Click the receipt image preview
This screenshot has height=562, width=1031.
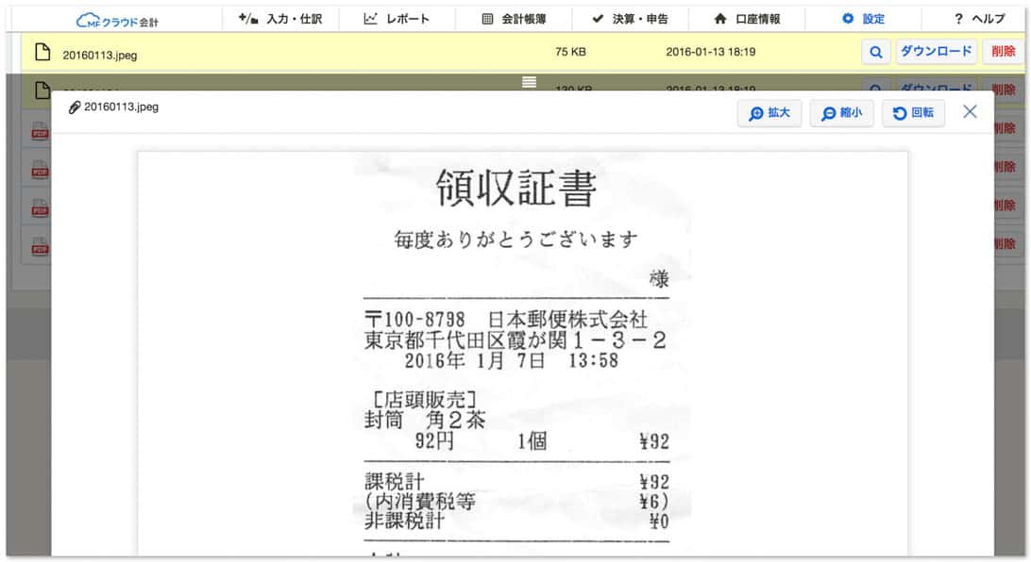tap(523, 355)
